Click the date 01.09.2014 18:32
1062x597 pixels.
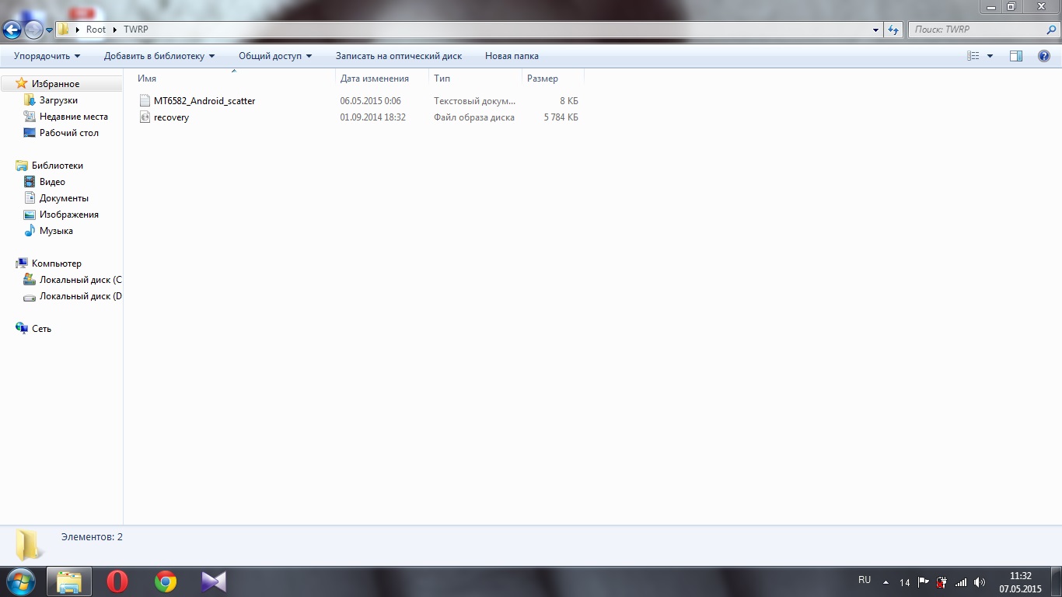372,117
